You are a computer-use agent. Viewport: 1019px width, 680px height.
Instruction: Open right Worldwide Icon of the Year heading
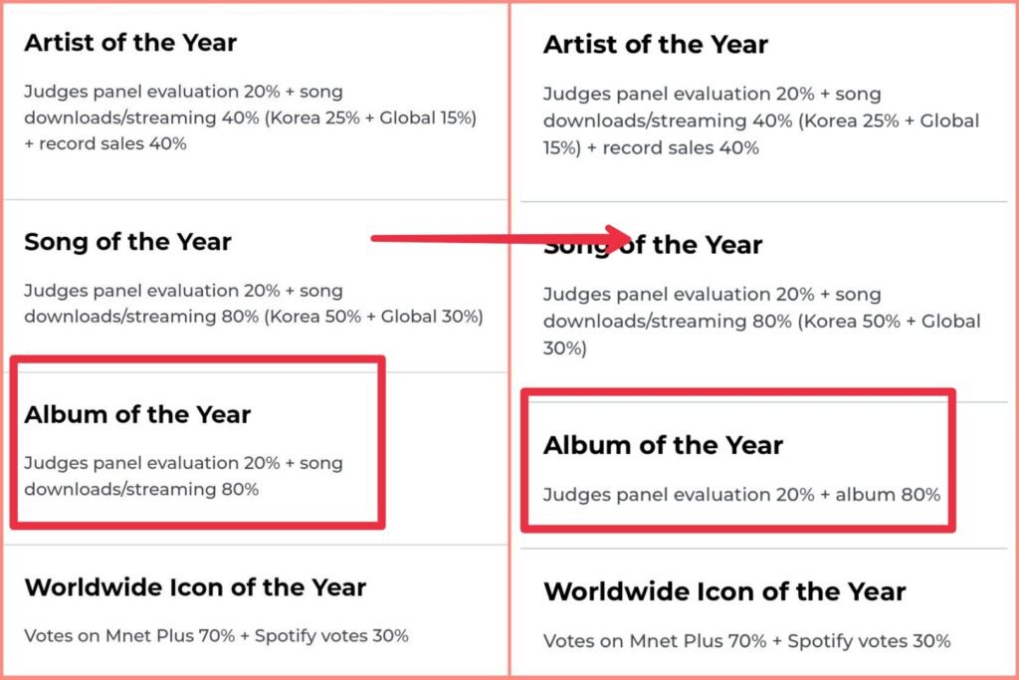coord(725,592)
